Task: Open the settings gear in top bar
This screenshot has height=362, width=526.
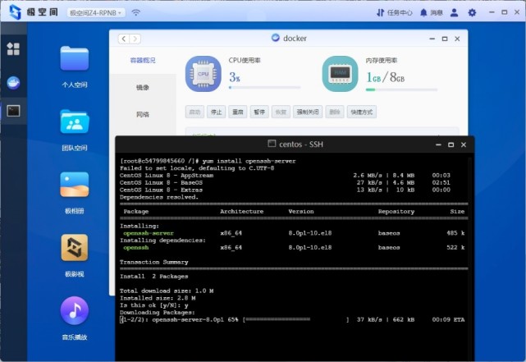Action: [x=472, y=13]
